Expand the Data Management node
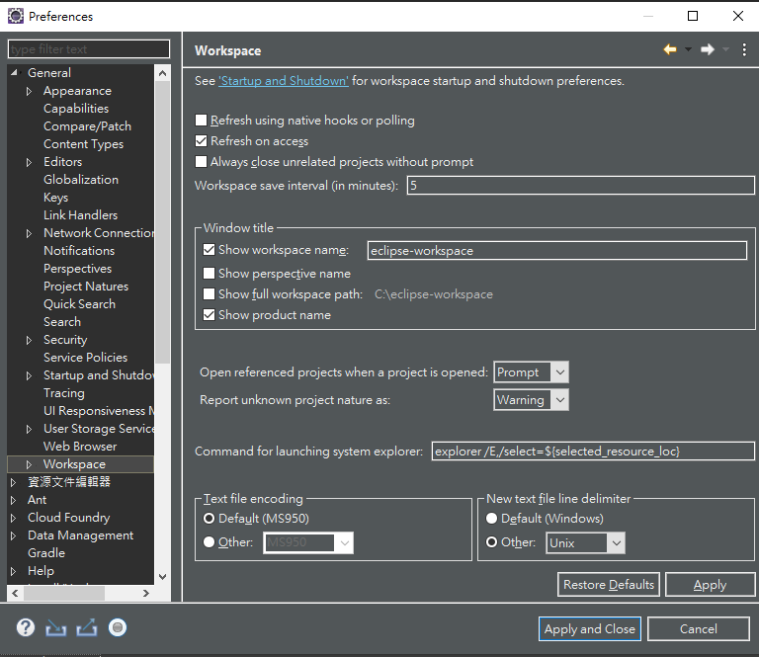 point(14,535)
